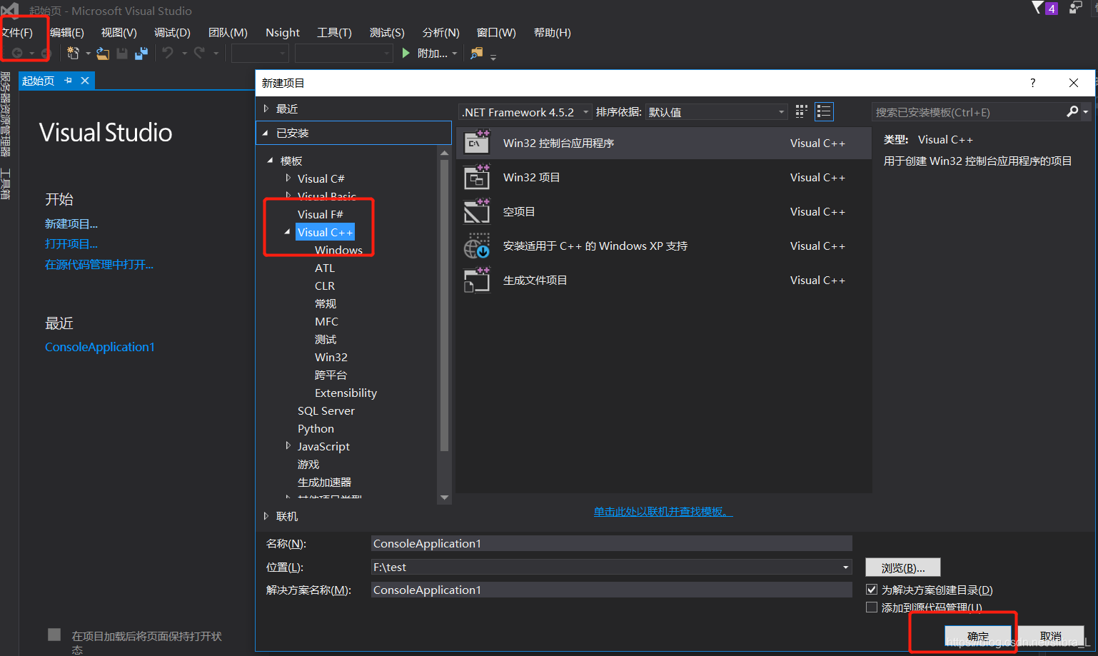Open the 附加 button dropdown arrow
This screenshot has height=656, width=1098.
[x=454, y=54]
